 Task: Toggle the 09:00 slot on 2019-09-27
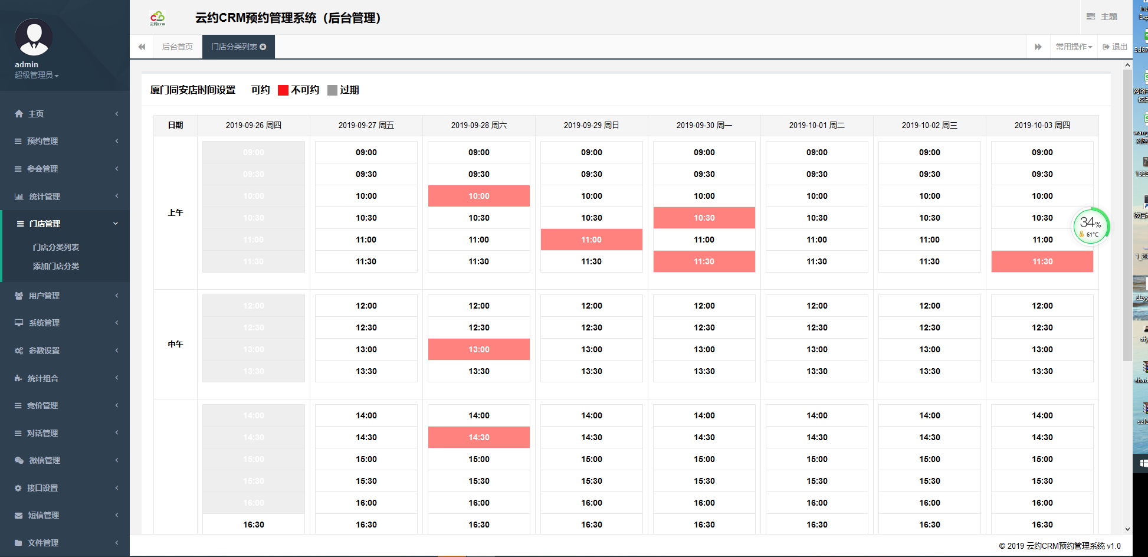pyautogui.click(x=366, y=152)
